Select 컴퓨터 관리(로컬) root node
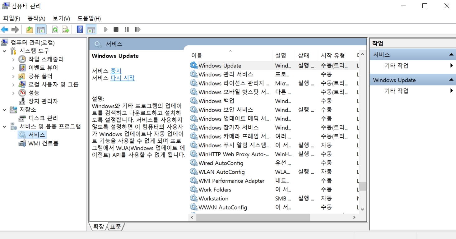Screen dimensions: 456x239 click(x=33, y=42)
